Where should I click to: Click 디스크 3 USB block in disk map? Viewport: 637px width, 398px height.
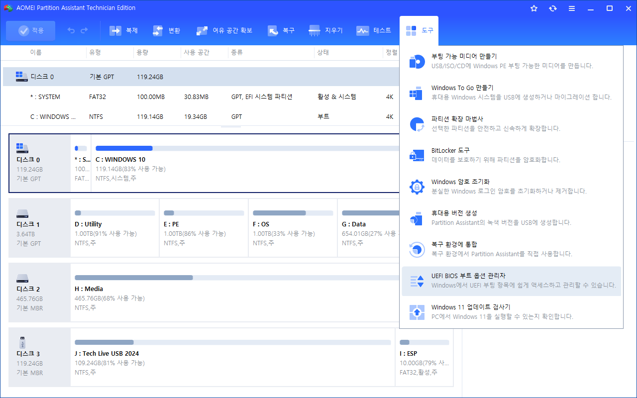click(40, 357)
